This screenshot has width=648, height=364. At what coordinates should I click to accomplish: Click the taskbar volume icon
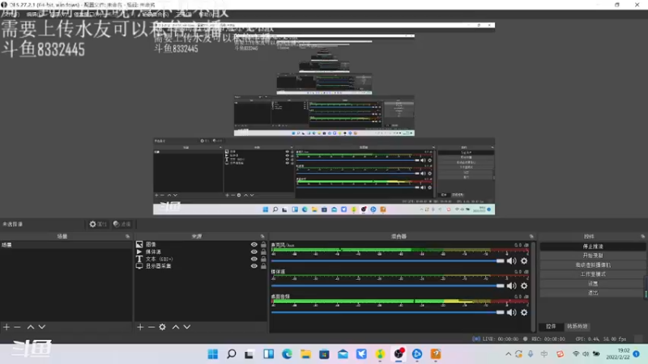pos(586,354)
